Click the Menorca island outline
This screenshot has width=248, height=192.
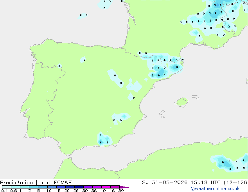tap(196, 97)
